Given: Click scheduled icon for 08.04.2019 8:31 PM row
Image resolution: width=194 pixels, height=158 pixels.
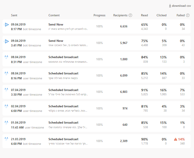Looking at the screenshot, I should click(6, 57).
